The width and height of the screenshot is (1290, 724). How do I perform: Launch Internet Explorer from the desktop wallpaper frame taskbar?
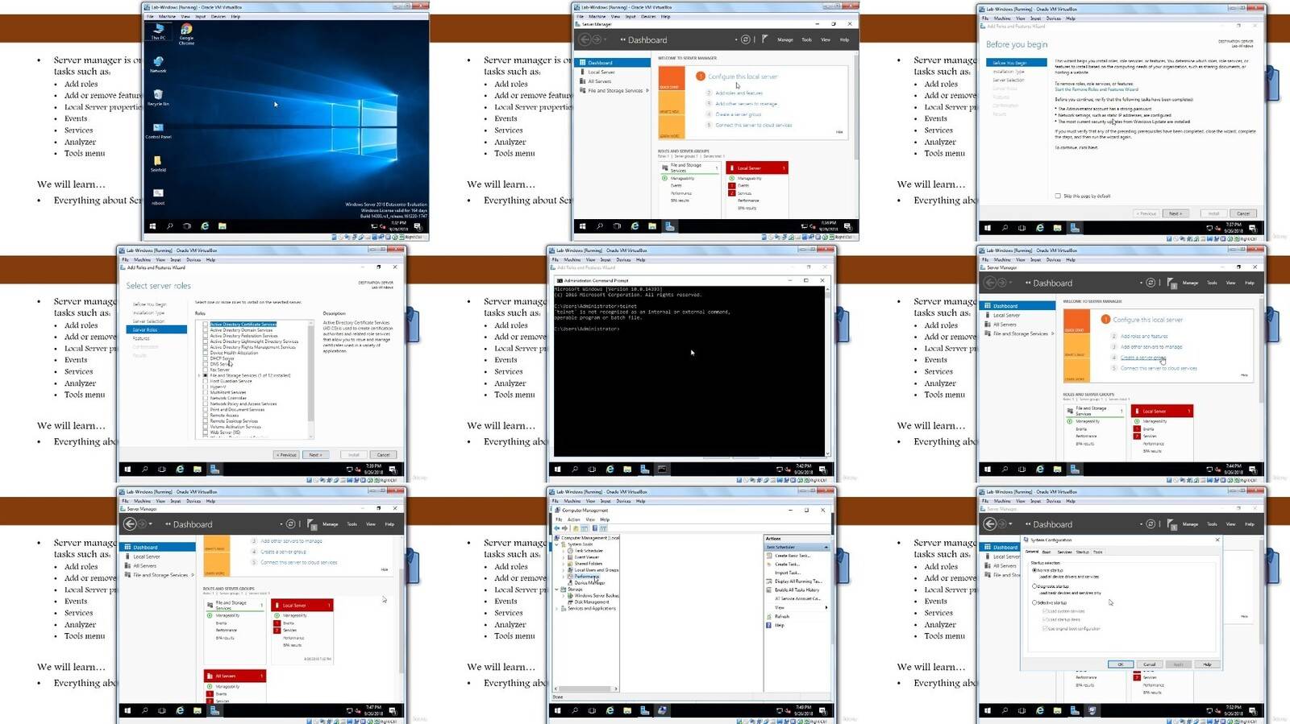tap(205, 226)
